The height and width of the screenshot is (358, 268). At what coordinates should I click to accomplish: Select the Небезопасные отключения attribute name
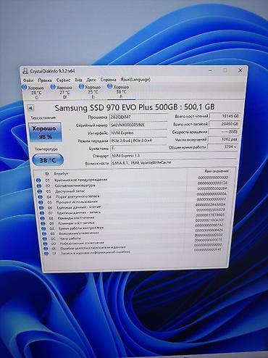pos(82,243)
